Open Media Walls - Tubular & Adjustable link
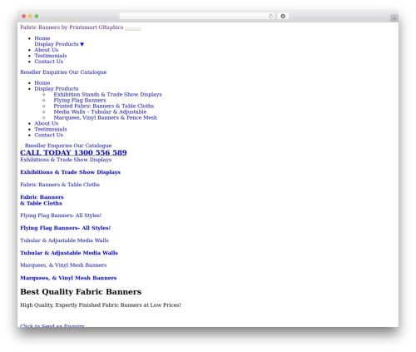Screen dimensions: 416x352 (x=100, y=112)
